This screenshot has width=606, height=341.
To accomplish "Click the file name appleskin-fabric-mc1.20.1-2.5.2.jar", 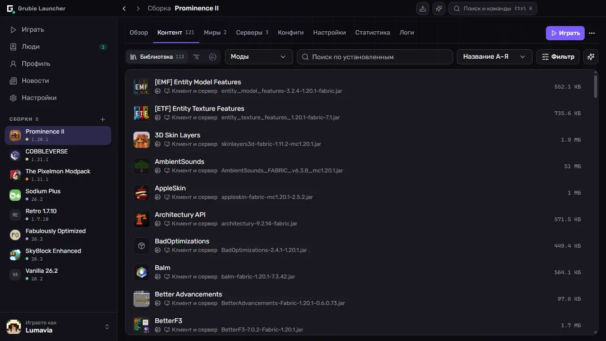I will [x=267, y=197].
